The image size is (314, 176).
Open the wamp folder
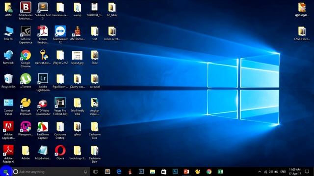coord(78,9)
